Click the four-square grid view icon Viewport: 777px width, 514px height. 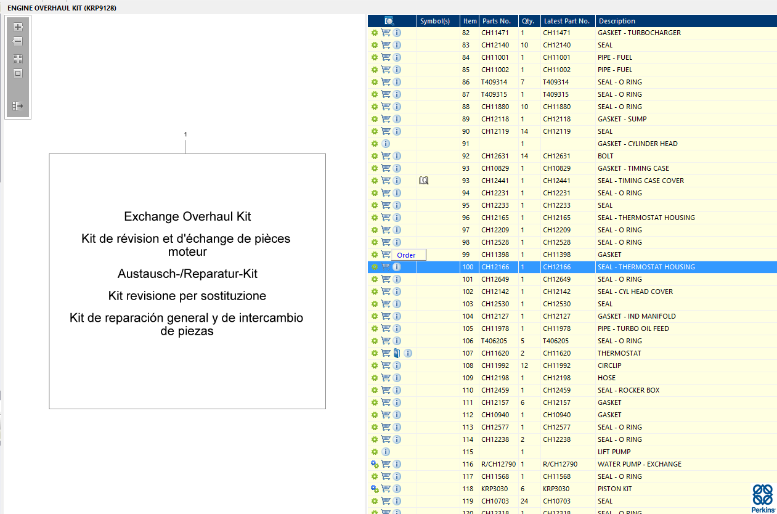click(x=18, y=59)
